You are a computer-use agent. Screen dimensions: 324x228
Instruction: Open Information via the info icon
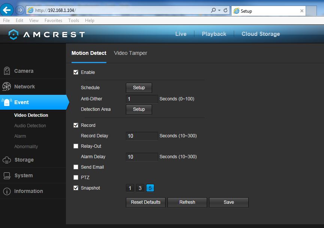point(7,191)
